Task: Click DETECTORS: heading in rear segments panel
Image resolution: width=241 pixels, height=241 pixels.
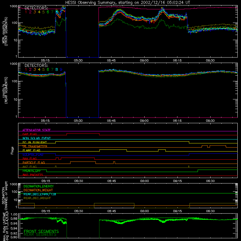Action: coord(36,65)
